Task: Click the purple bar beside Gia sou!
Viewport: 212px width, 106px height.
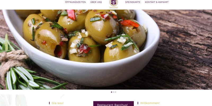Action: pyautogui.click(x=49, y=103)
